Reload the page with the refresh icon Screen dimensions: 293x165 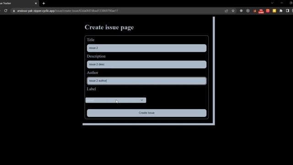click(x=6, y=11)
